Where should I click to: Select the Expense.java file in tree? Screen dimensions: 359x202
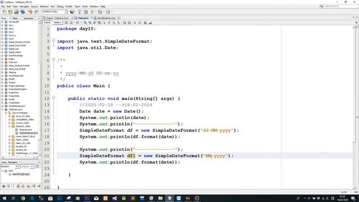[25, 130]
